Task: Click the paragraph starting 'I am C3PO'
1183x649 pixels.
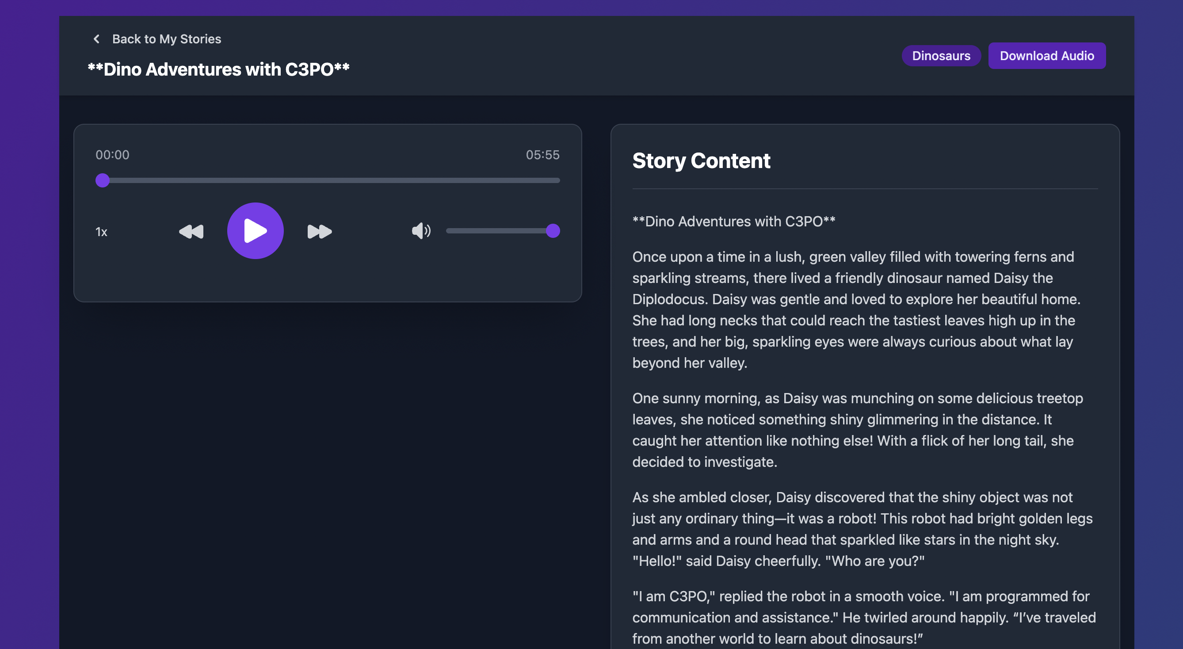Action: point(864,617)
